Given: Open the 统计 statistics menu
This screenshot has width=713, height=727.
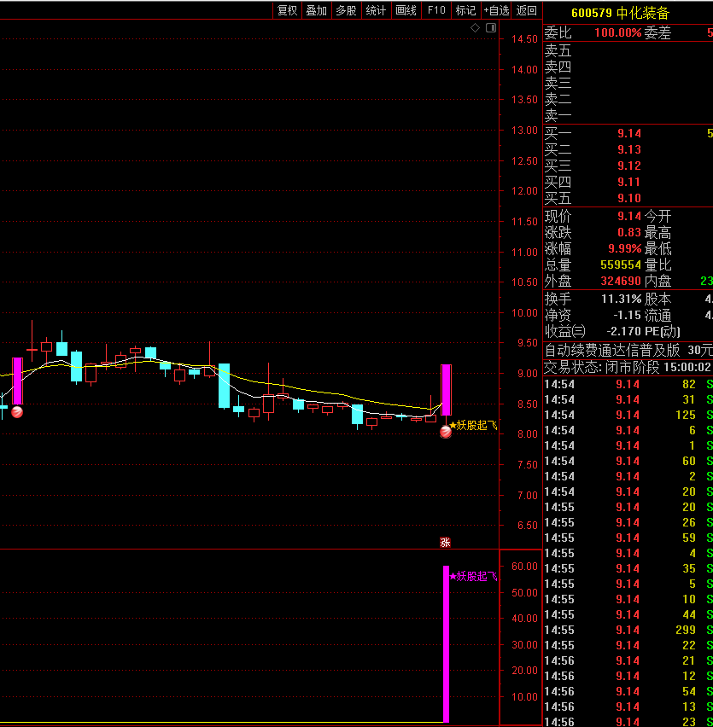Looking at the screenshot, I should [376, 10].
